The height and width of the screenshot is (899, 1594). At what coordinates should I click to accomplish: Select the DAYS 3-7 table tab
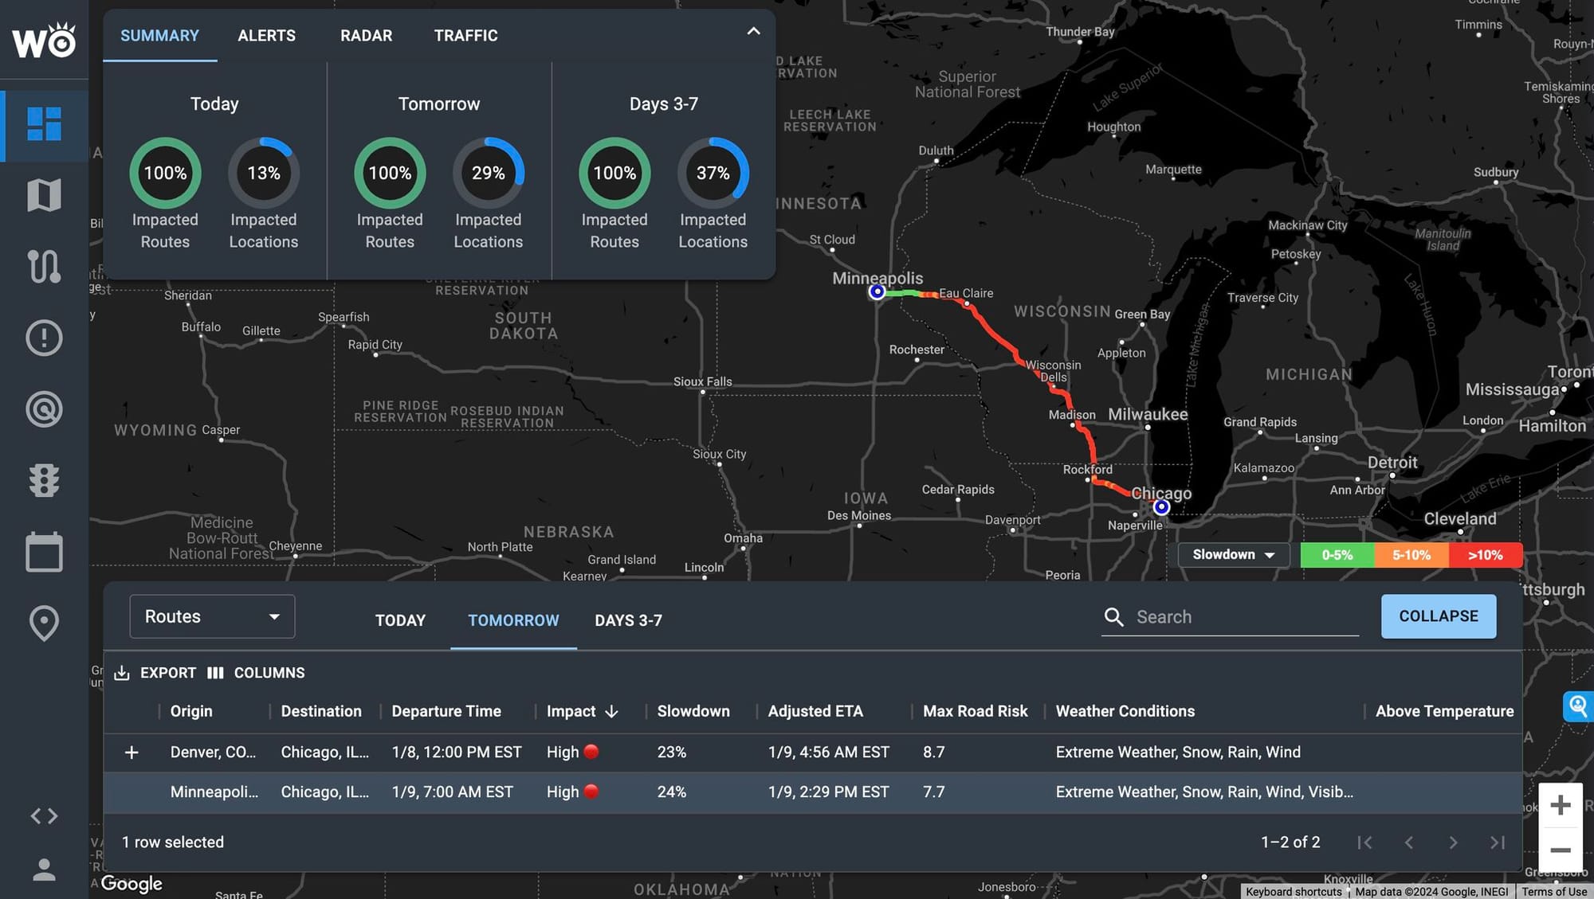(x=628, y=620)
